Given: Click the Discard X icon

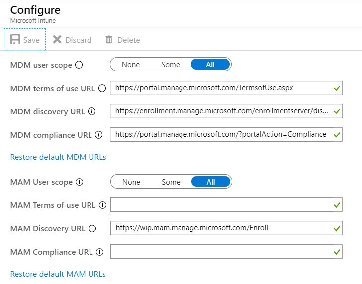Looking at the screenshot, I should point(57,39).
